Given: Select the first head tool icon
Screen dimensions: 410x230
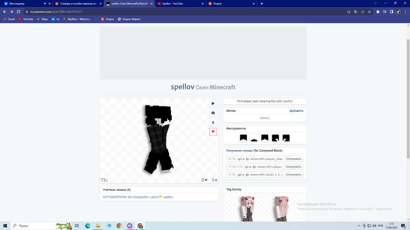Looking at the screenshot, I should coord(243,138).
